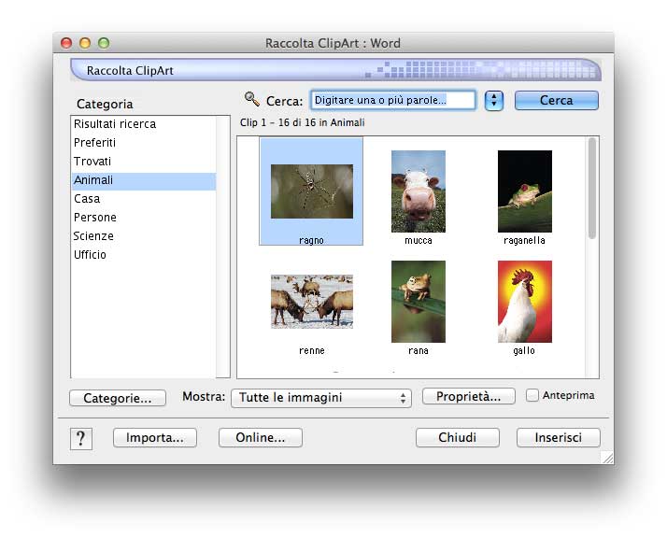Click the window resize grip corner

pos(607,458)
